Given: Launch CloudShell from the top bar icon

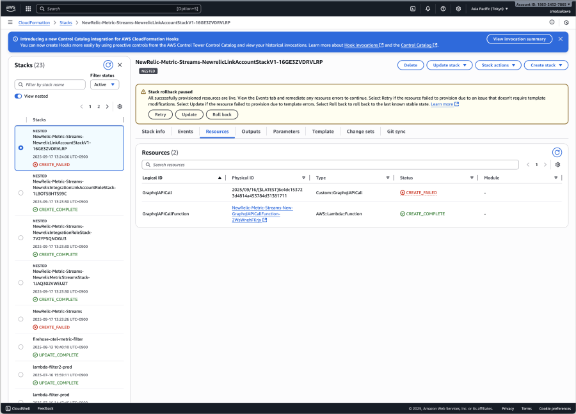Looking at the screenshot, I should pos(413,9).
